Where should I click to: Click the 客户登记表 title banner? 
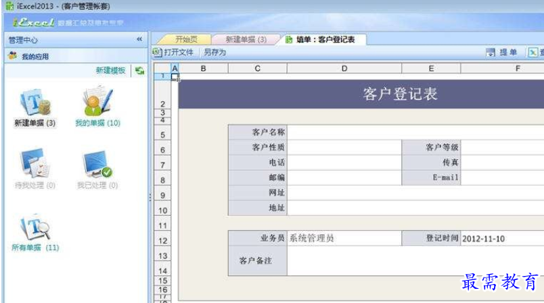click(x=361, y=94)
